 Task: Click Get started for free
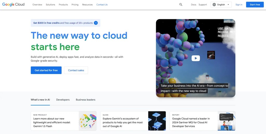pos(46,70)
